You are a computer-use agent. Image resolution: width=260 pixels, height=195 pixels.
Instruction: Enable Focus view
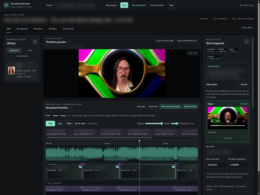[247, 27]
